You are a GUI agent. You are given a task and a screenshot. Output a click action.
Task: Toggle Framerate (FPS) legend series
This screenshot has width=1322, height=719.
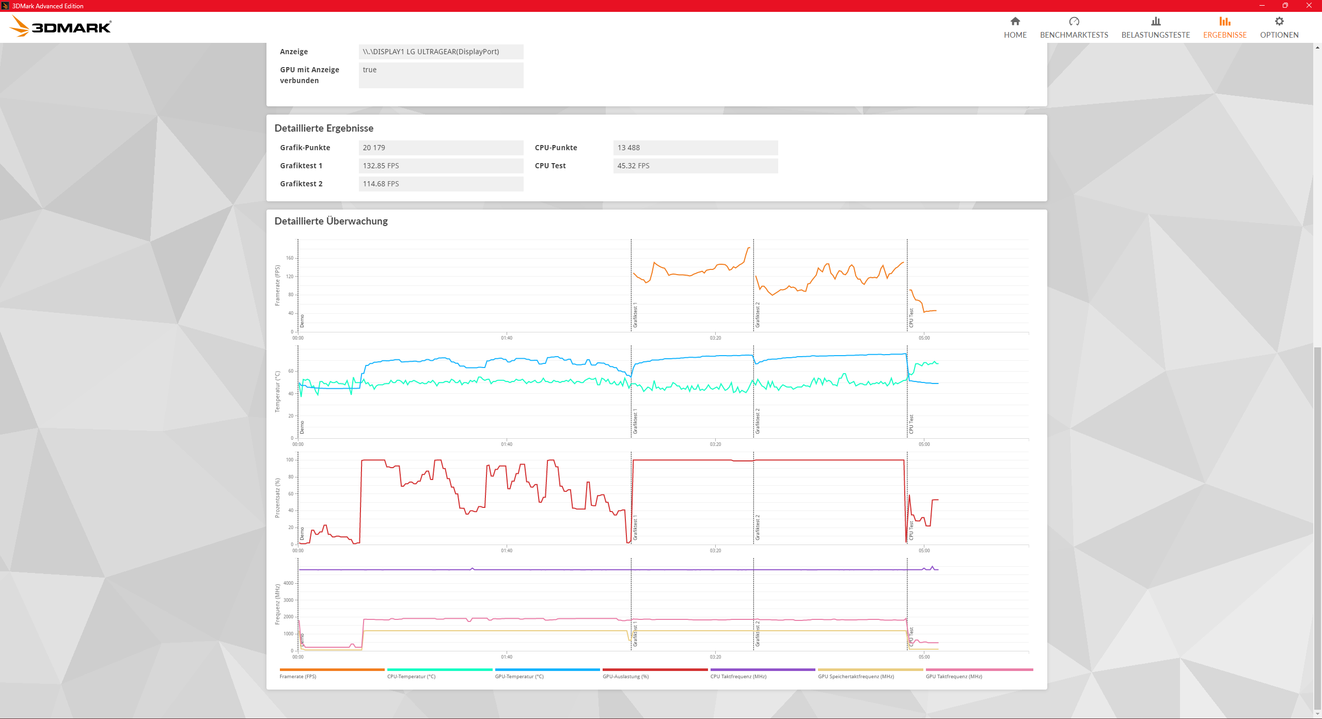[298, 676]
